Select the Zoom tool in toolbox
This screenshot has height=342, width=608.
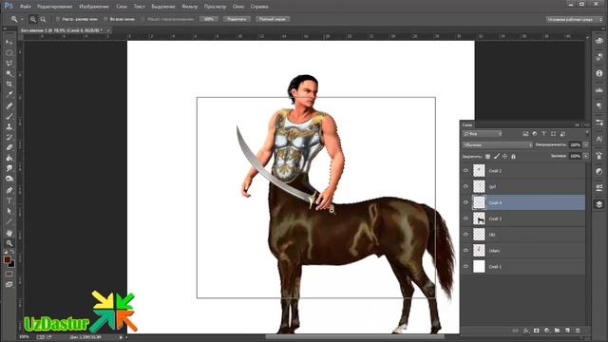point(9,243)
